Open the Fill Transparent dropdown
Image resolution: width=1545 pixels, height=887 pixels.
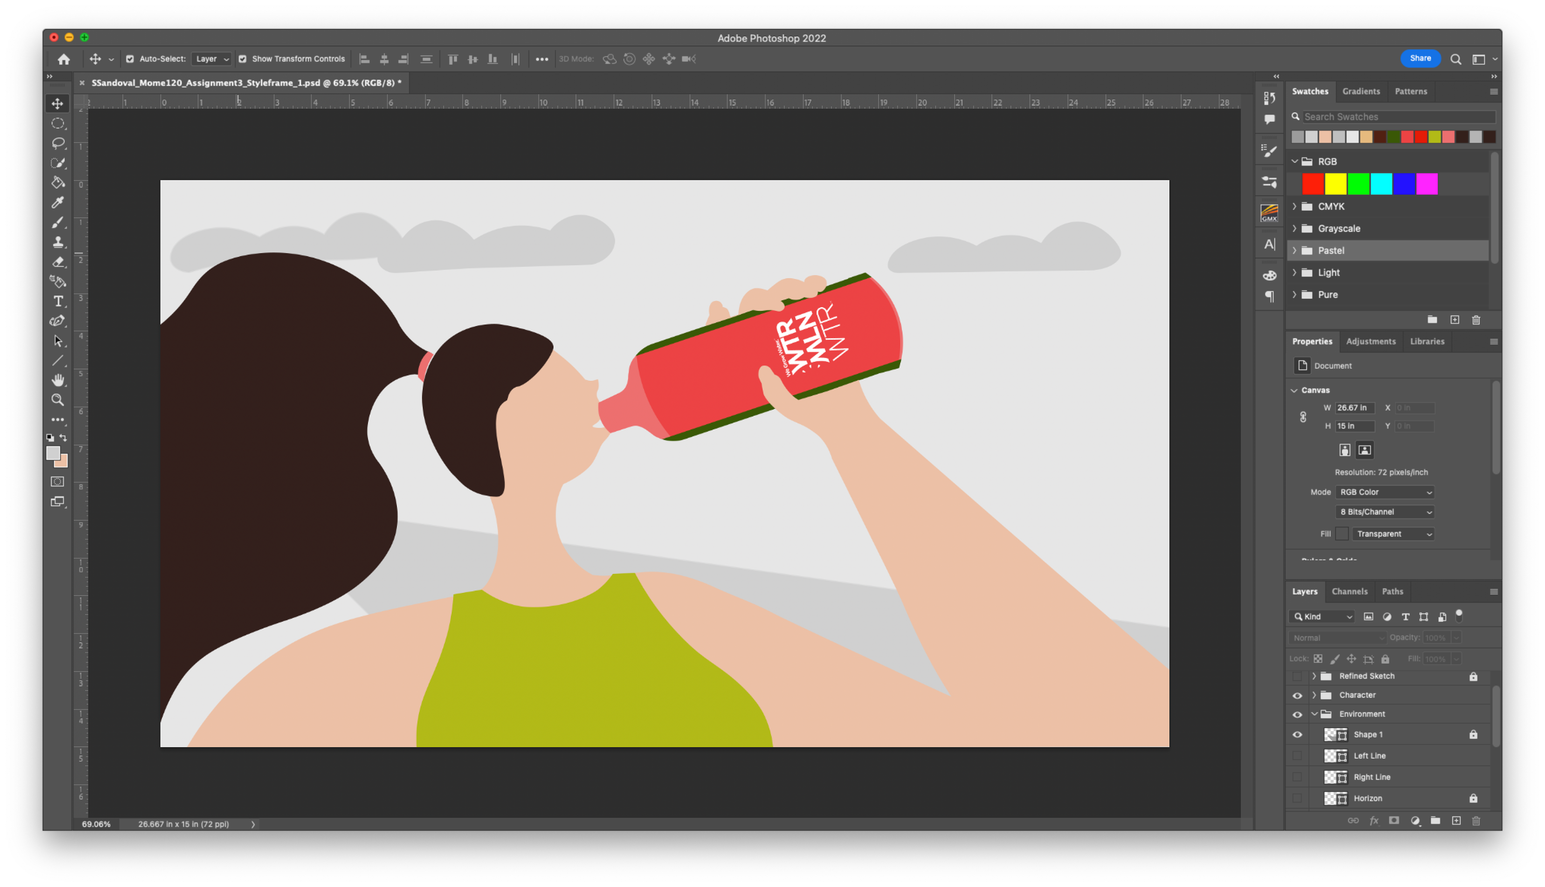[1393, 534]
